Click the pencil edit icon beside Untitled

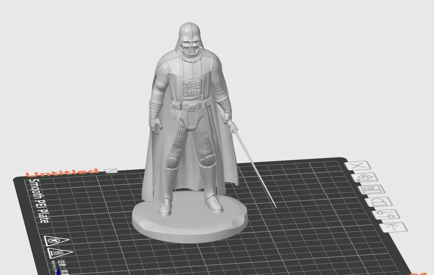tap(111, 171)
